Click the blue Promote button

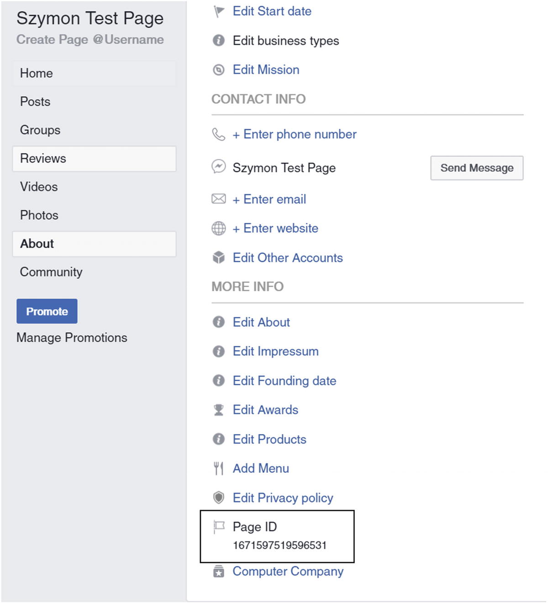click(47, 311)
